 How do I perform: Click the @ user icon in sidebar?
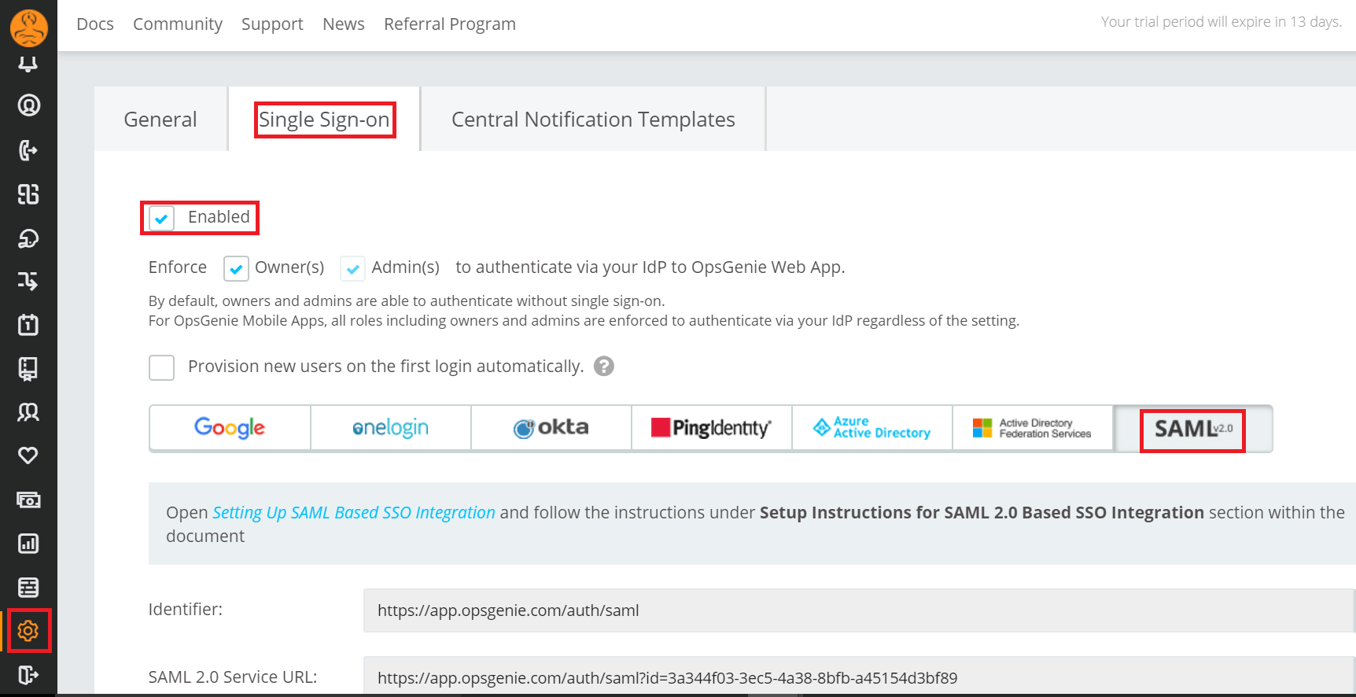(29, 105)
